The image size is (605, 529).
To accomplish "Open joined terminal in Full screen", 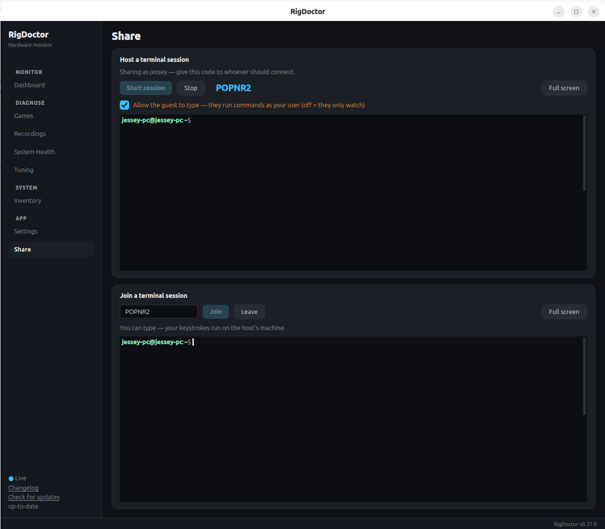I will (x=564, y=312).
